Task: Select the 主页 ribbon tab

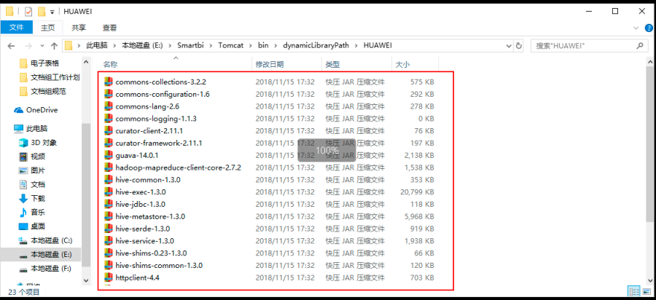Action: click(x=47, y=28)
